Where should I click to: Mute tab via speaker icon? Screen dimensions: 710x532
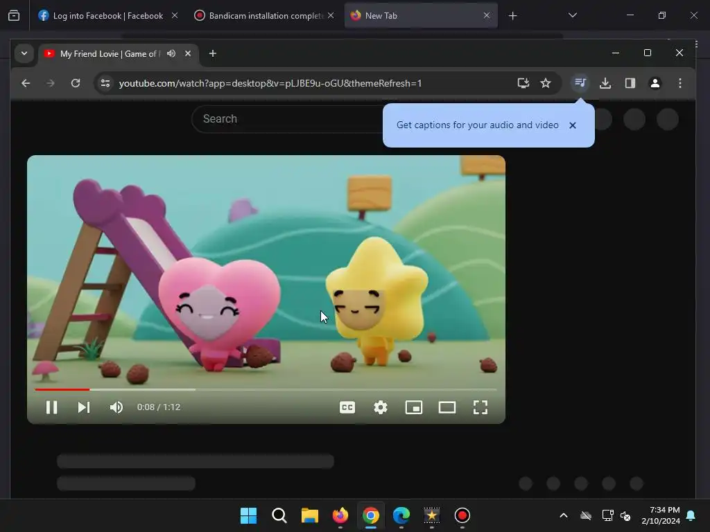click(171, 53)
